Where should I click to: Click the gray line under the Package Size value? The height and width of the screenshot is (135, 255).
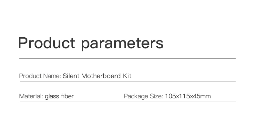(127, 102)
